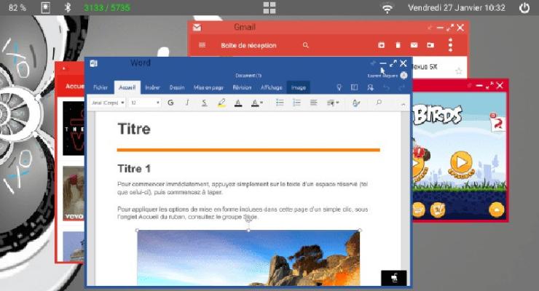Click the share person icon in Word
Viewport: 539px width, 291px height.
click(370, 88)
